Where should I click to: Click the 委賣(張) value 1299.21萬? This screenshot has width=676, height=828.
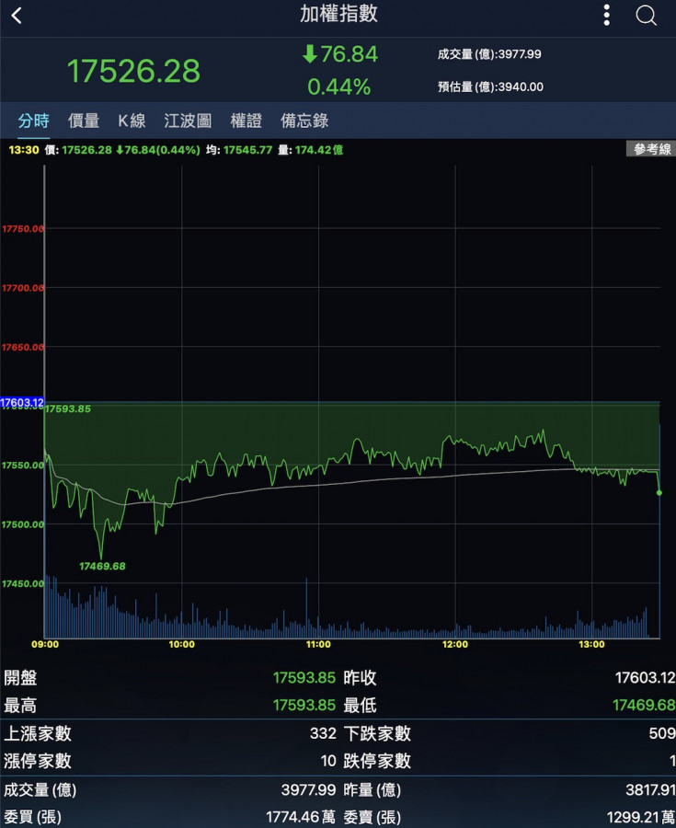pos(641,818)
